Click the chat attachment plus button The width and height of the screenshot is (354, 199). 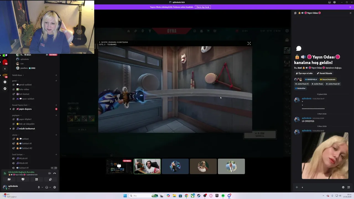pos(297,187)
